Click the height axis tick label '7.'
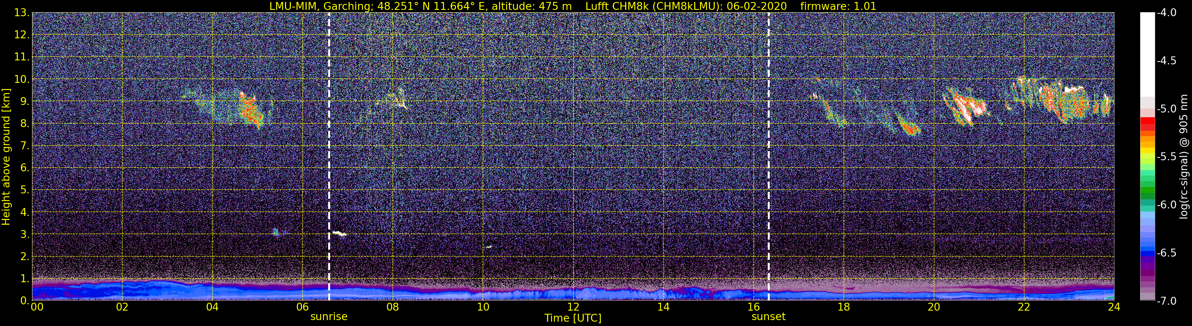Viewport: 1192px width, 326px height. 25,146
